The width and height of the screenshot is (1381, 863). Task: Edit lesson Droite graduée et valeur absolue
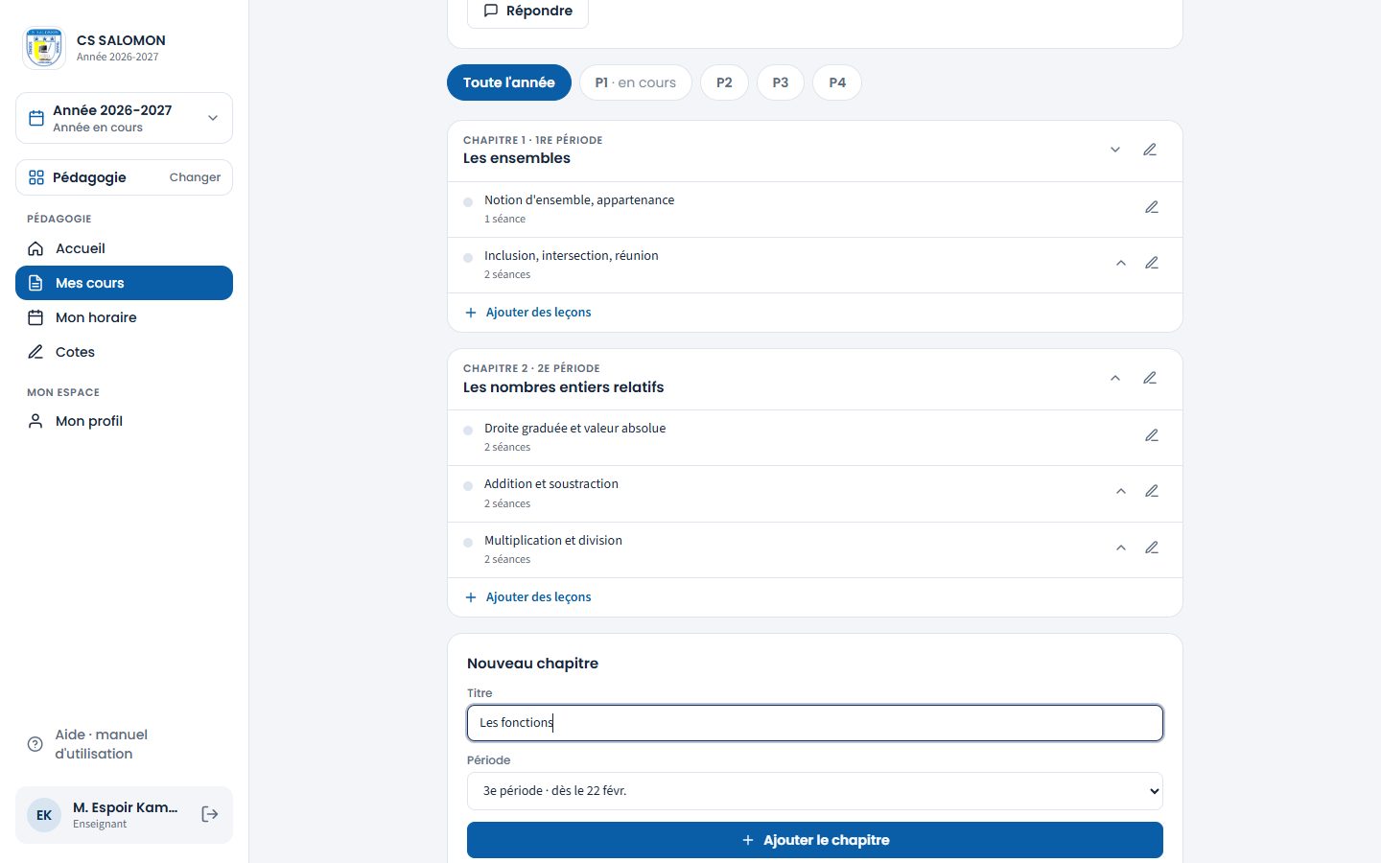(1152, 435)
